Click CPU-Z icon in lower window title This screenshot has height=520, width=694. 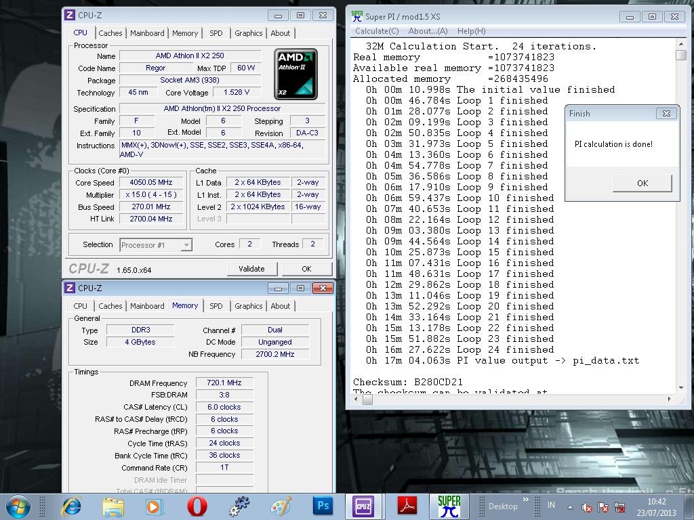[x=70, y=288]
